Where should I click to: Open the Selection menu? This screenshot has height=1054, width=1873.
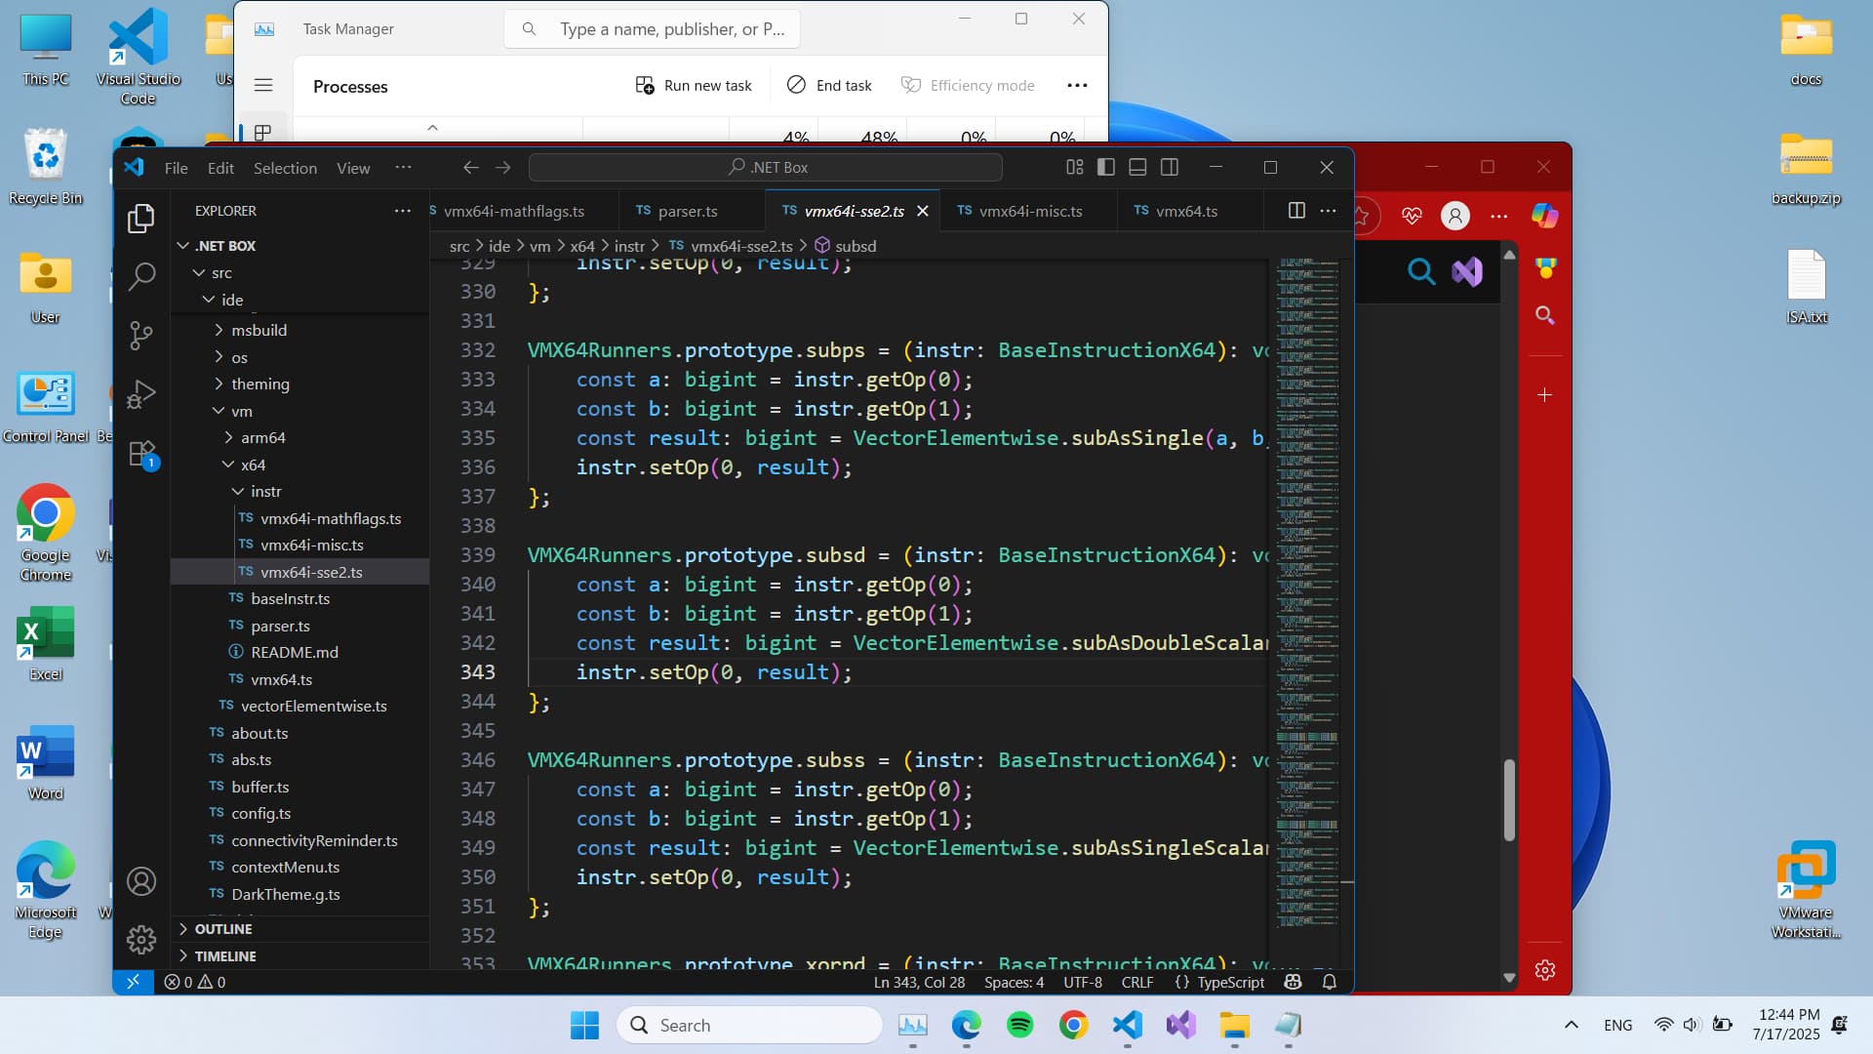click(x=285, y=168)
